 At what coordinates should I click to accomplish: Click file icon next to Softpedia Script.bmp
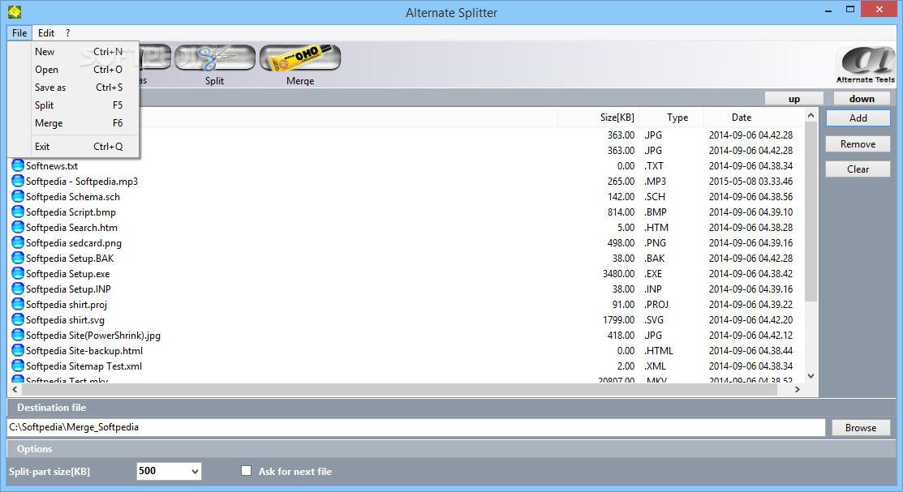click(18, 212)
